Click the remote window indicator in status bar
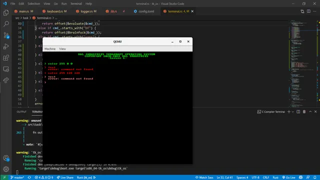Screen dimensions: 320x180 tap(4, 177)
